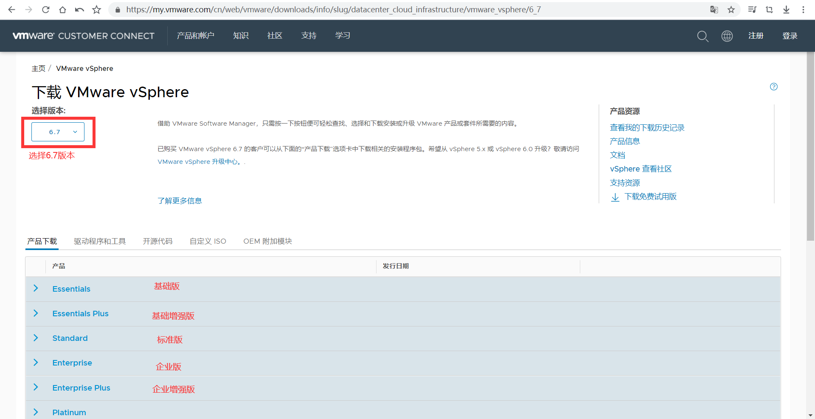The height and width of the screenshot is (419, 815).
Task: Open the site search magnifier icon
Action: click(x=703, y=36)
